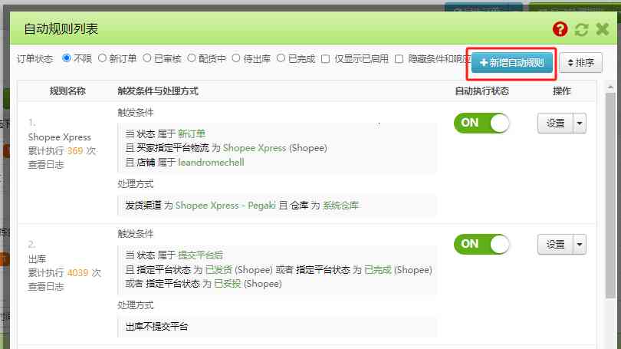Click 新增自动规则 add rule button
621x349 pixels.
[x=512, y=63]
